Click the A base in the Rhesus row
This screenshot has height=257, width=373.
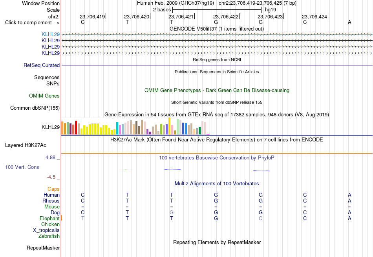click(x=349, y=201)
